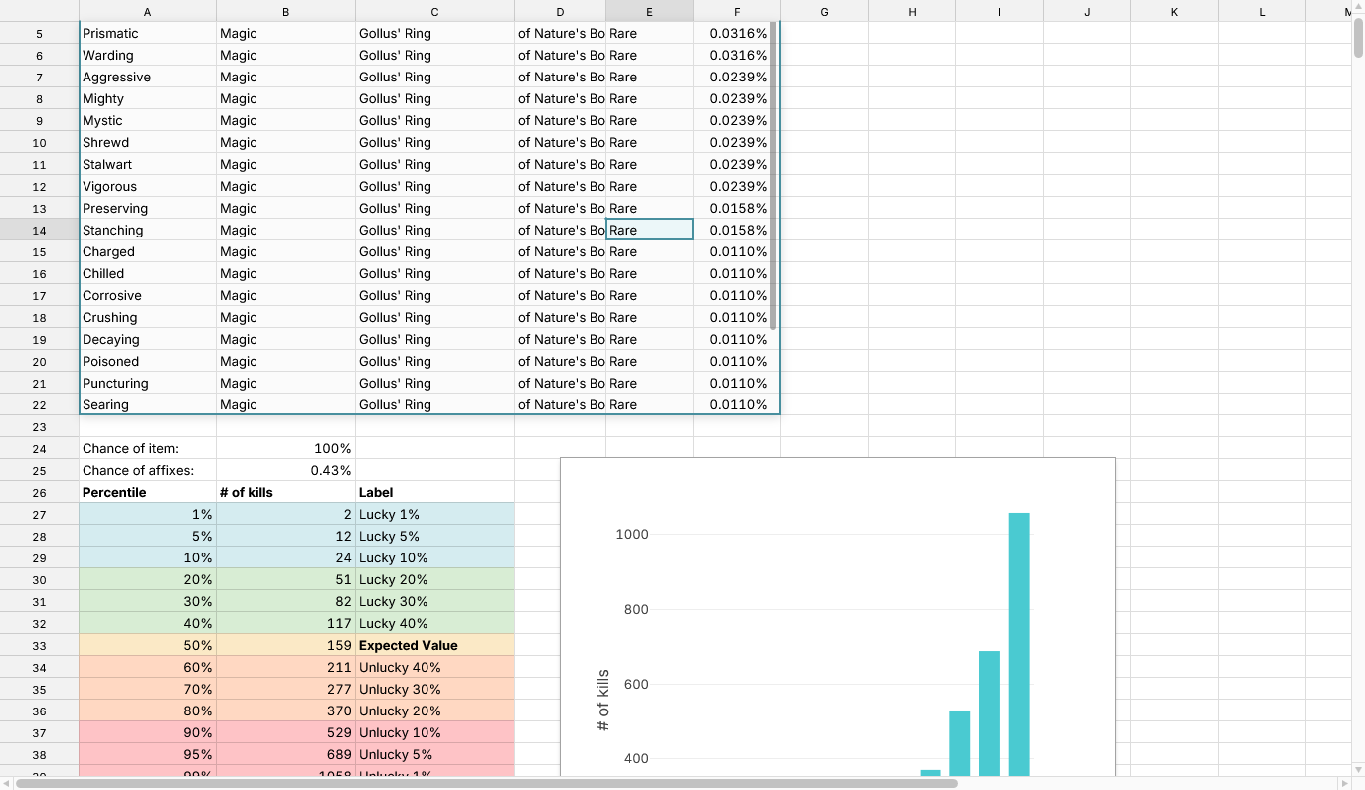Click the scroll down arrow
The image size is (1365, 790).
pos(1358,769)
